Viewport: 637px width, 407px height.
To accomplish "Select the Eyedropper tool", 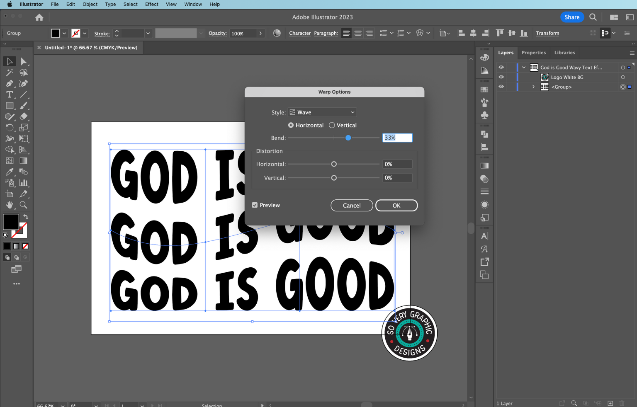I will (x=9, y=172).
